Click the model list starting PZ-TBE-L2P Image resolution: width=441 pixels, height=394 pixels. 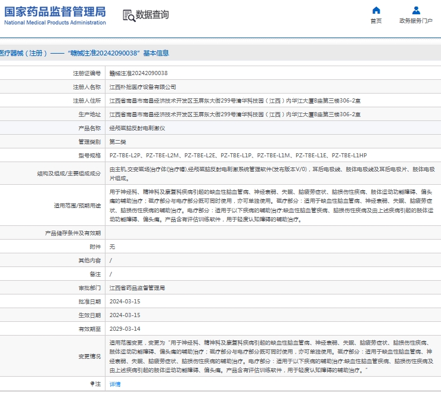click(x=238, y=156)
